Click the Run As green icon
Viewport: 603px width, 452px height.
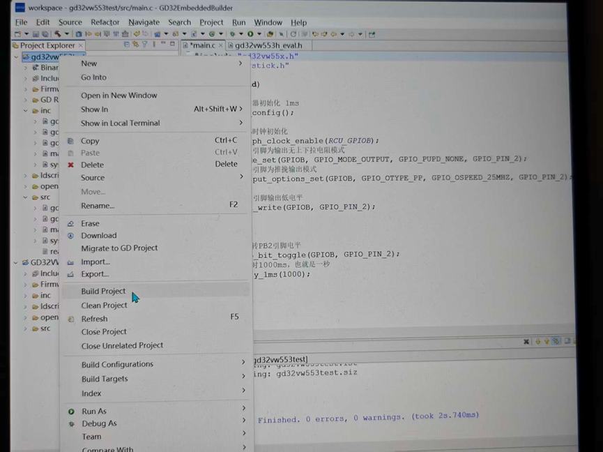point(70,412)
